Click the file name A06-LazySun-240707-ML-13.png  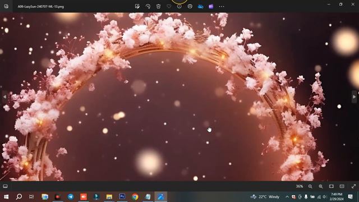click(x=41, y=7)
